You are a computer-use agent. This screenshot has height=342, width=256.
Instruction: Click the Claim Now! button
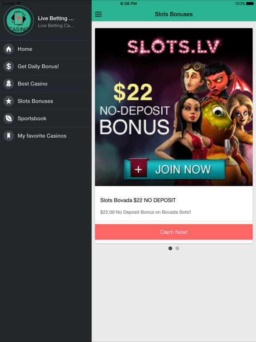(174, 232)
